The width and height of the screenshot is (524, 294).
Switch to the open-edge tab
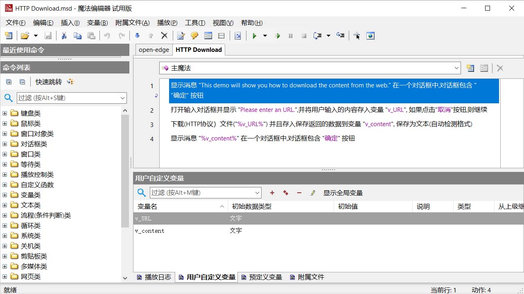[x=153, y=49]
